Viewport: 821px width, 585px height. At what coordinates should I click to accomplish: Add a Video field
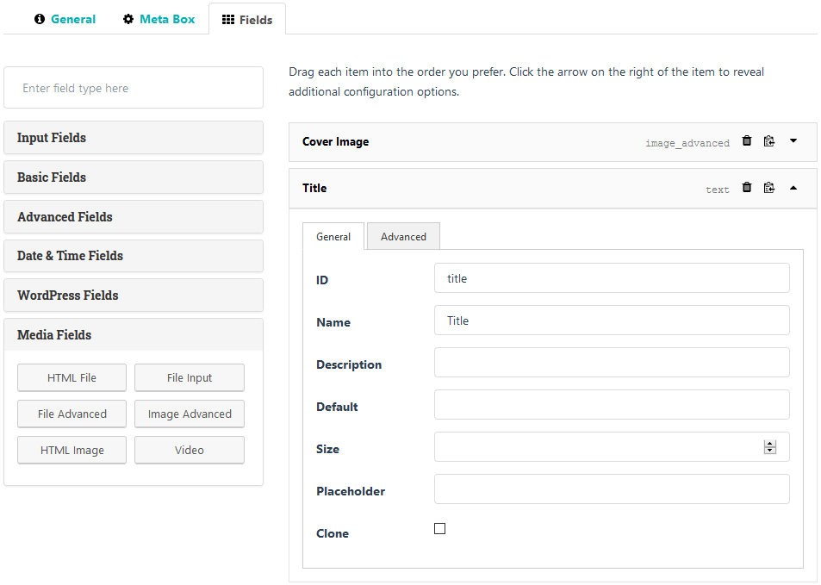[190, 451]
